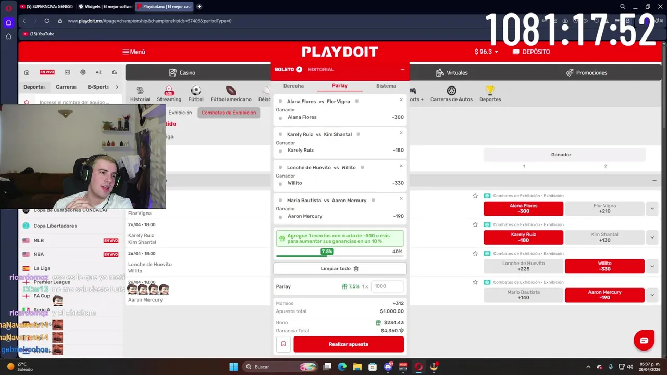Toggle the Lonche de Huevito +225 odds

523,266
